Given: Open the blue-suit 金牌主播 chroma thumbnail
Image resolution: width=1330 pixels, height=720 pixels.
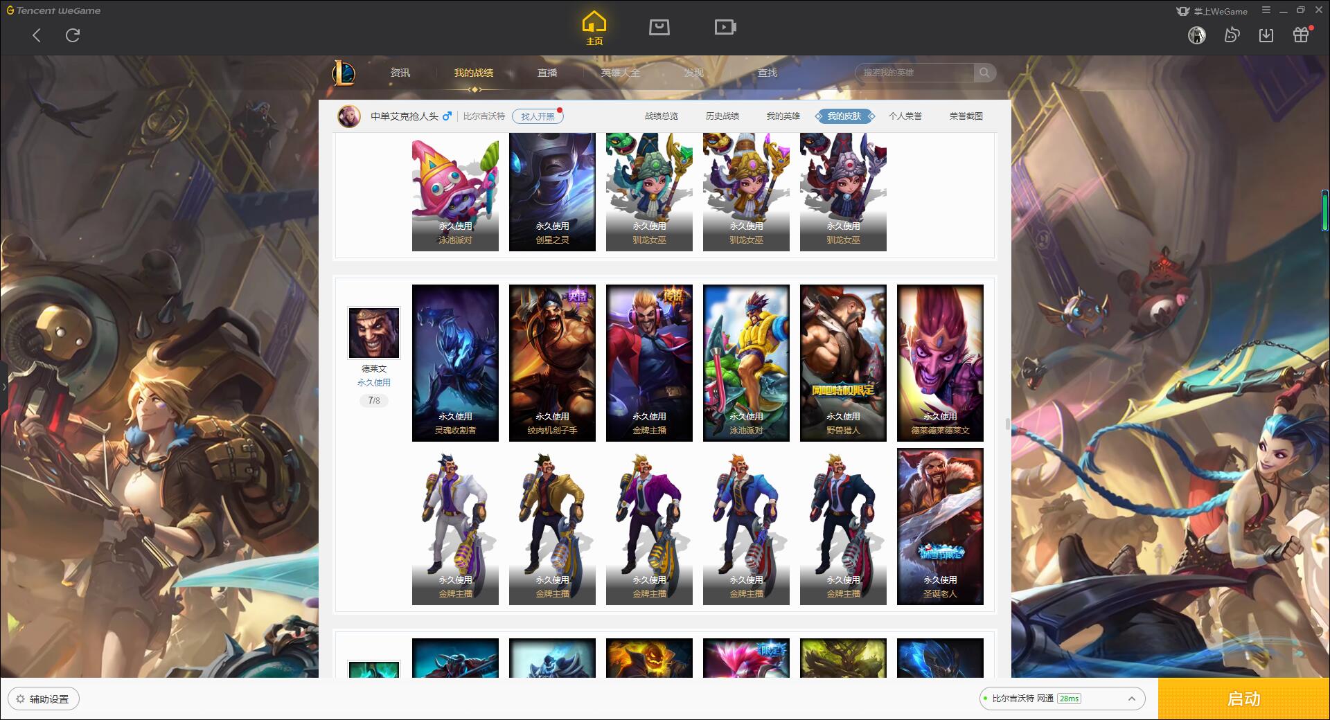Looking at the screenshot, I should 746,526.
